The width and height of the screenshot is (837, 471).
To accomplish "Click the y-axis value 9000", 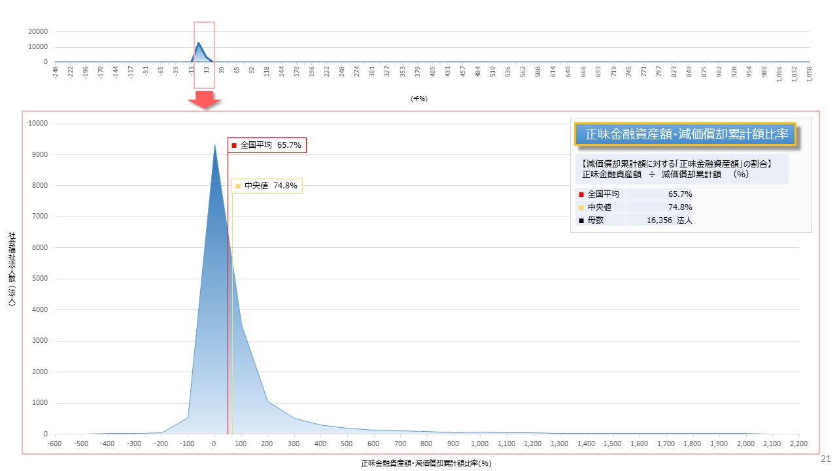I will 40,155.
